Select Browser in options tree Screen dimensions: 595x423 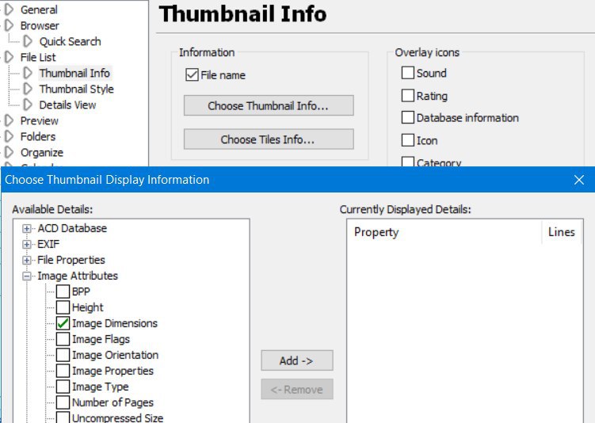pos(40,25)
